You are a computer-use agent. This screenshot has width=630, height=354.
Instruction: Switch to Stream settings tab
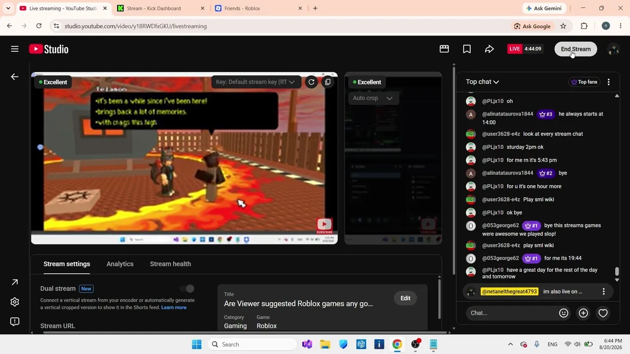pos(66,264)
